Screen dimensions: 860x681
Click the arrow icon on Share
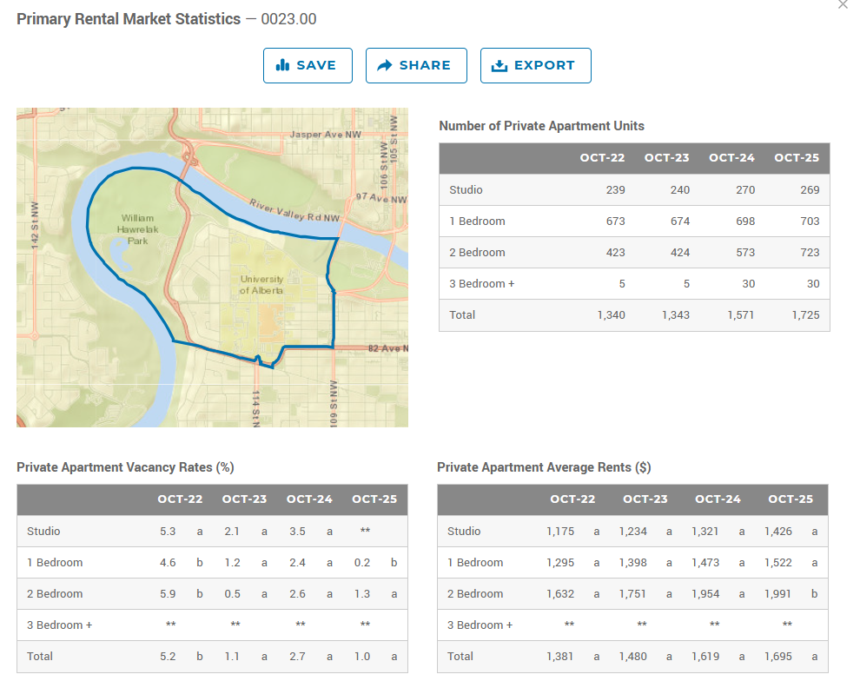(385, 65)
